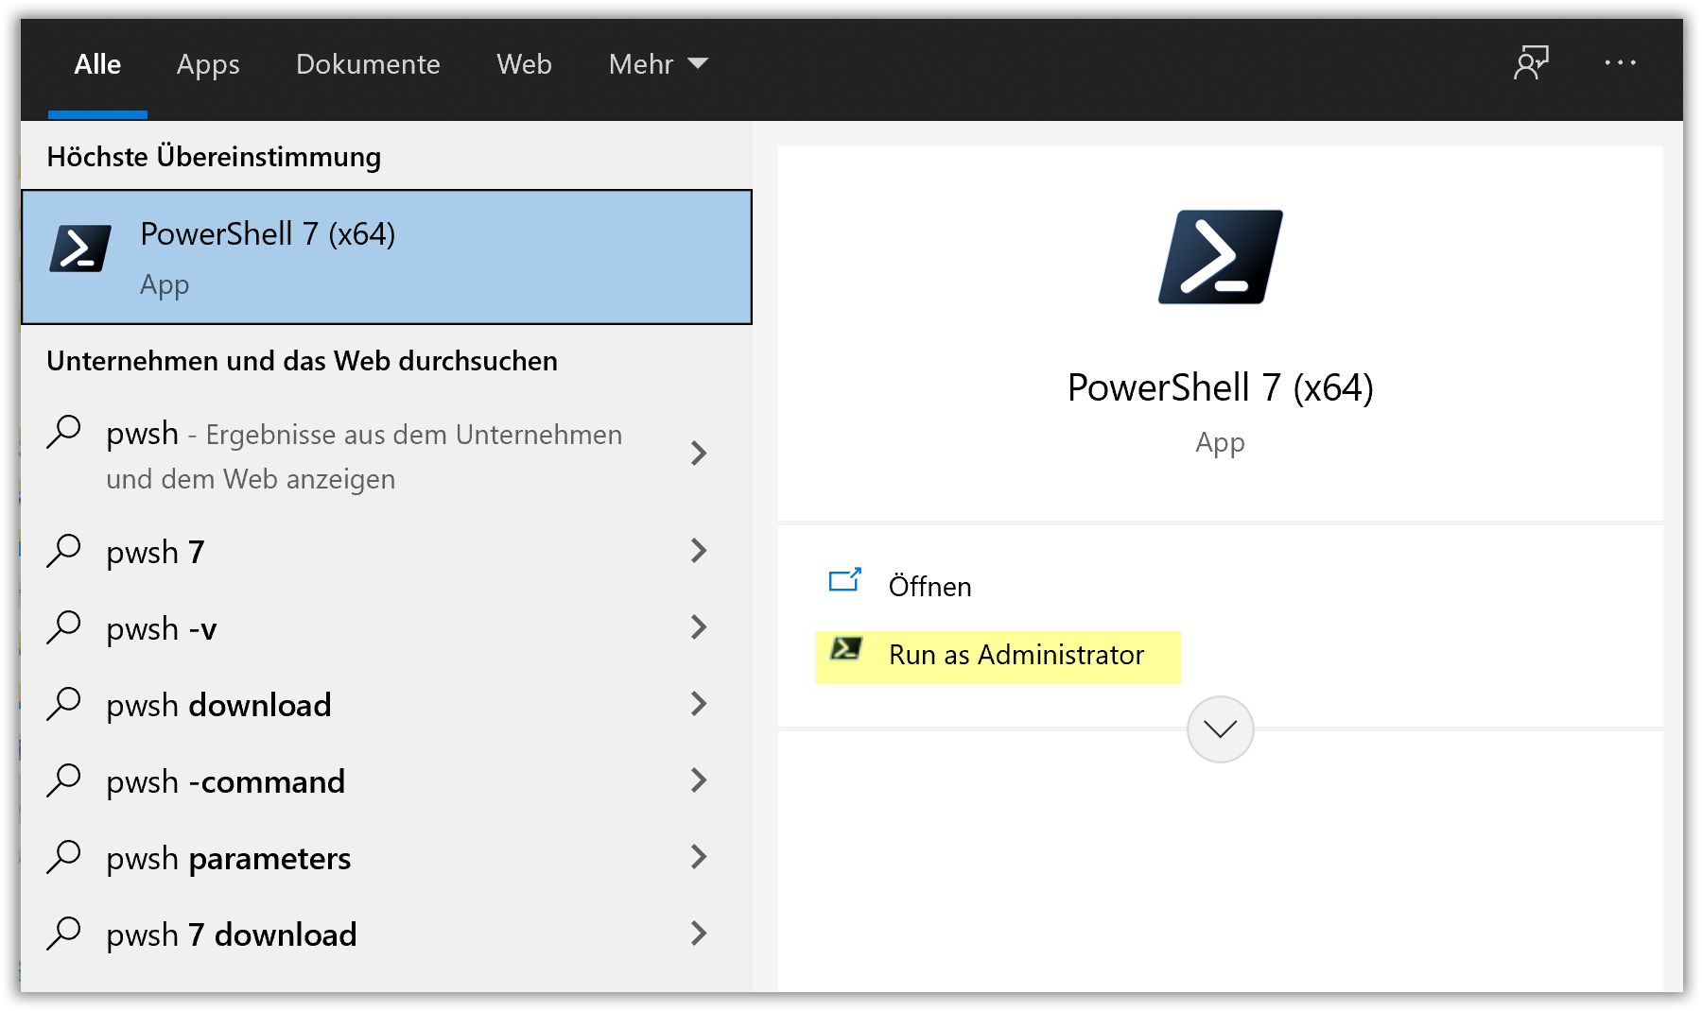Click the magnifier icon beside pwsh download
Viewport: 1702px width, 1011px height.
coord(64,704)
